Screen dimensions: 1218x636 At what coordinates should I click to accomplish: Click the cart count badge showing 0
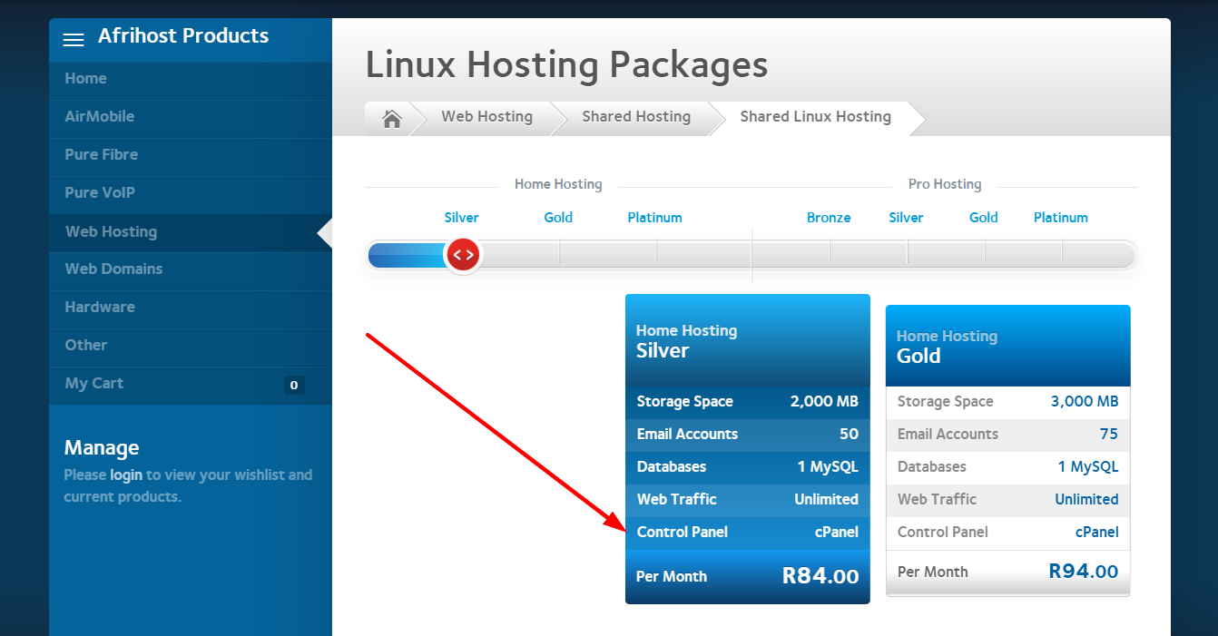pos(293,385)
